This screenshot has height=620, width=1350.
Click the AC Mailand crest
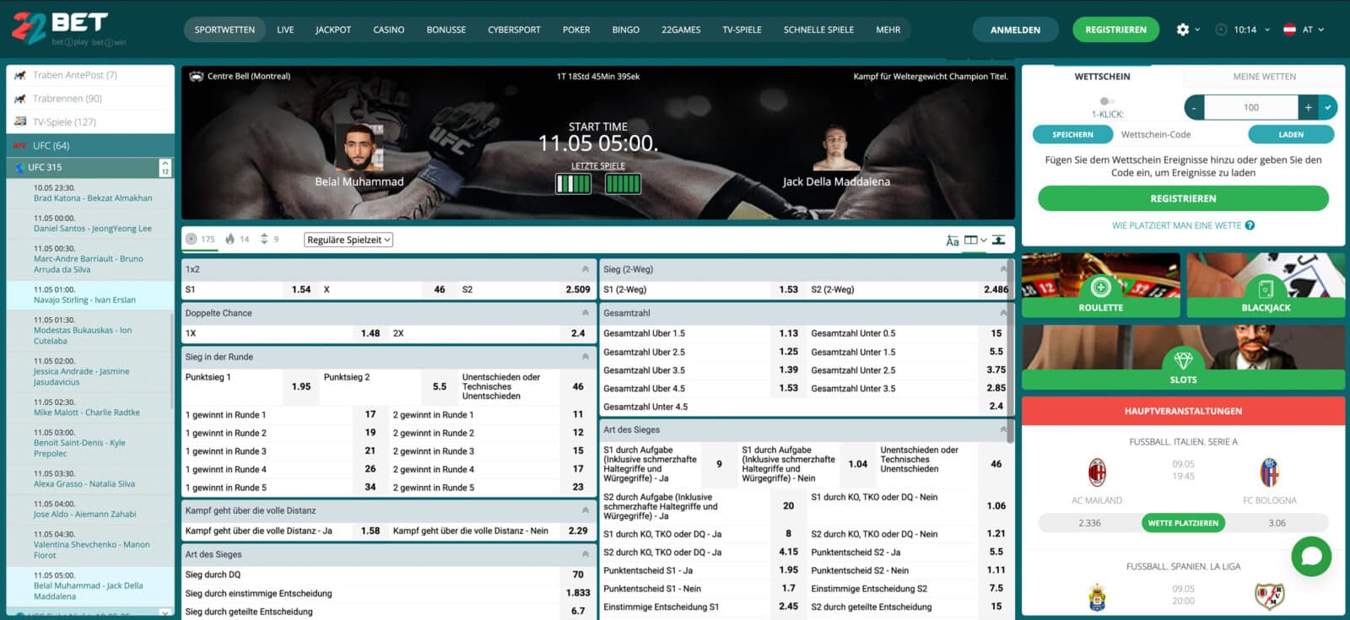click(1097, 472)
